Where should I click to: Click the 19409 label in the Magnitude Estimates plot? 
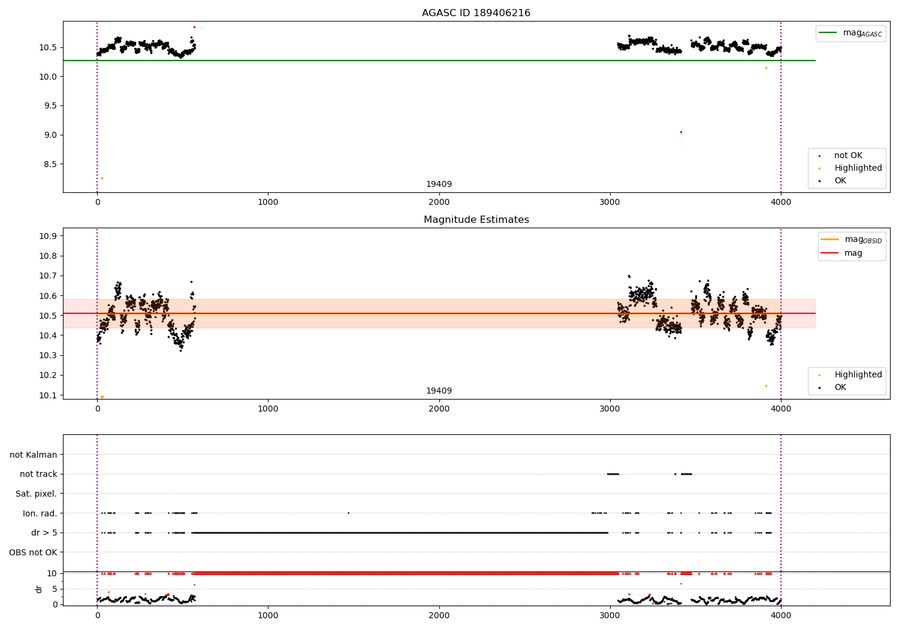tap(439, 391)
